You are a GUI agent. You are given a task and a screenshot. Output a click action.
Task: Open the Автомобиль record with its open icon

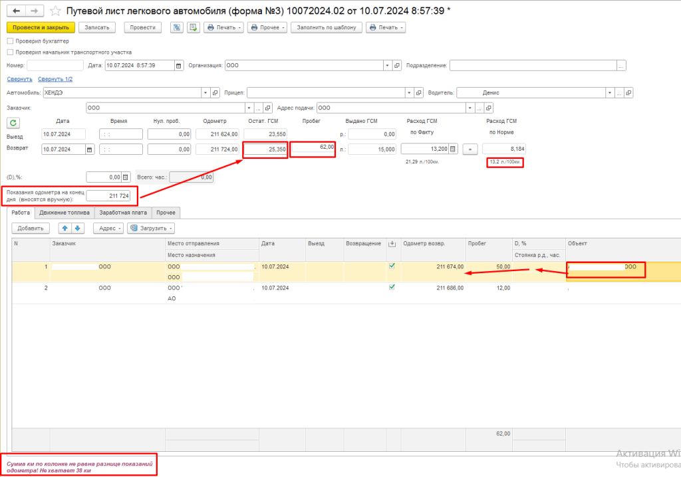point(215,92)
